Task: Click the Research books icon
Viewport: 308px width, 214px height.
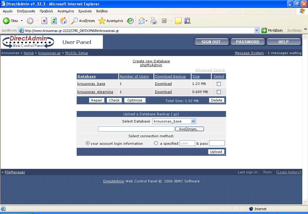Action: pyautogui.click(x=187, y=21)
